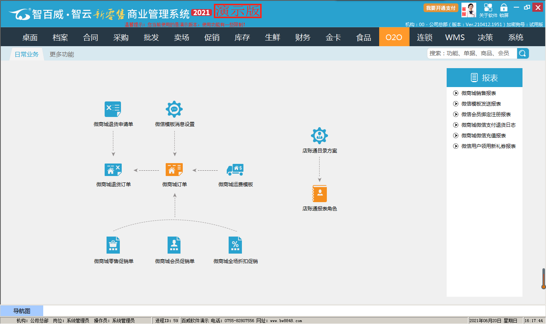Click the search input field
The height and width of the screenshot is (324, 546).
[x=472, y=53]
